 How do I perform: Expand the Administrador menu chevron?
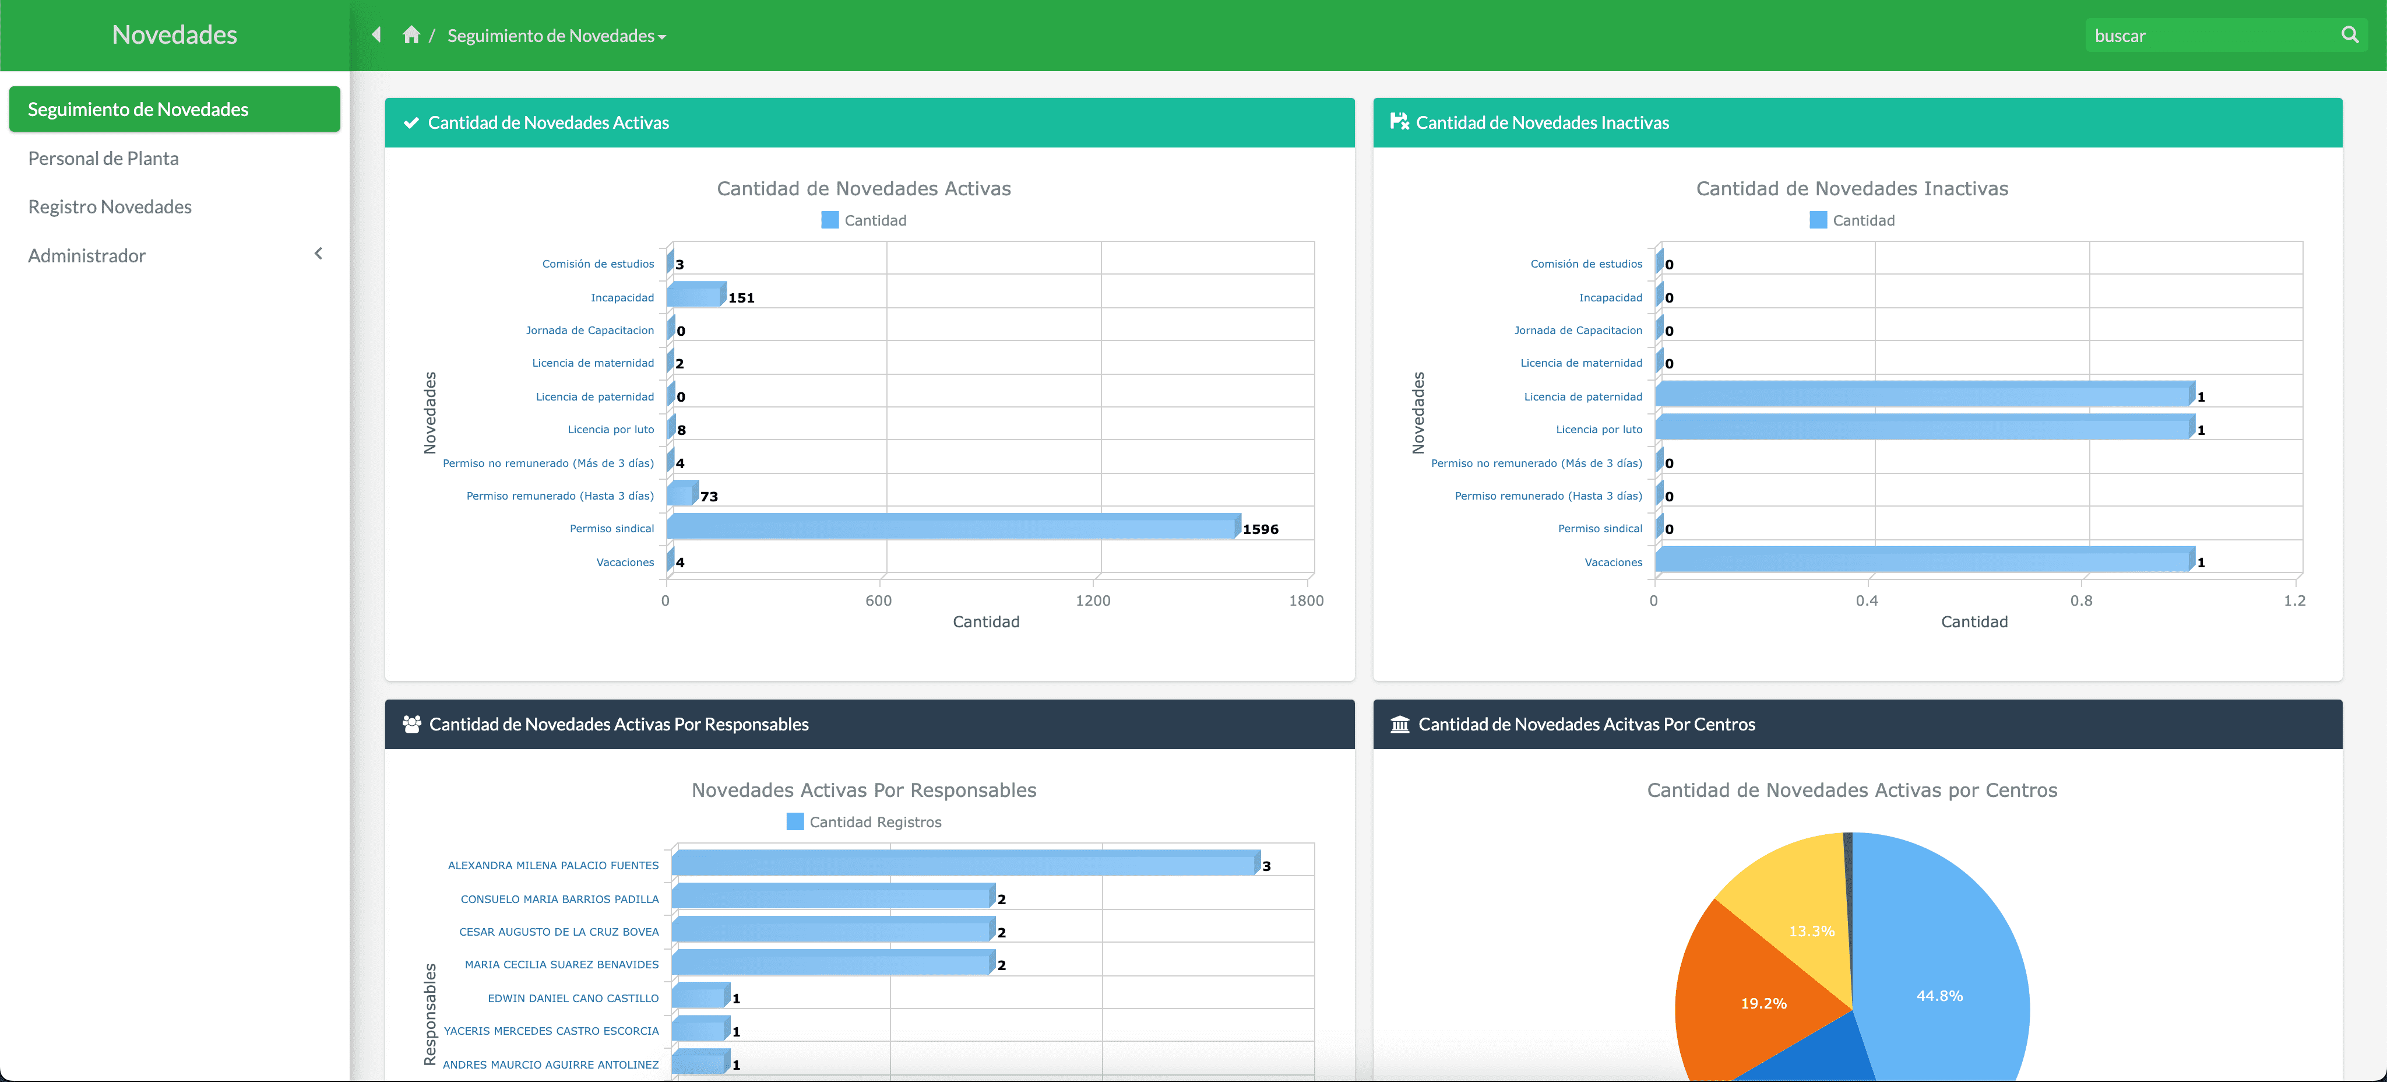319,254
